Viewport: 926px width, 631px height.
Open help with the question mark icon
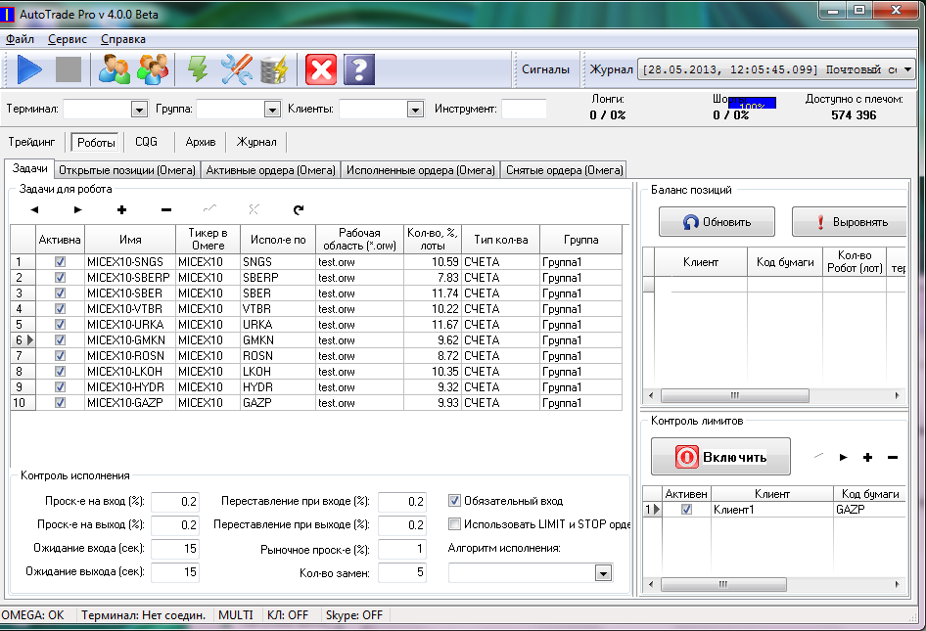(359, 69)
